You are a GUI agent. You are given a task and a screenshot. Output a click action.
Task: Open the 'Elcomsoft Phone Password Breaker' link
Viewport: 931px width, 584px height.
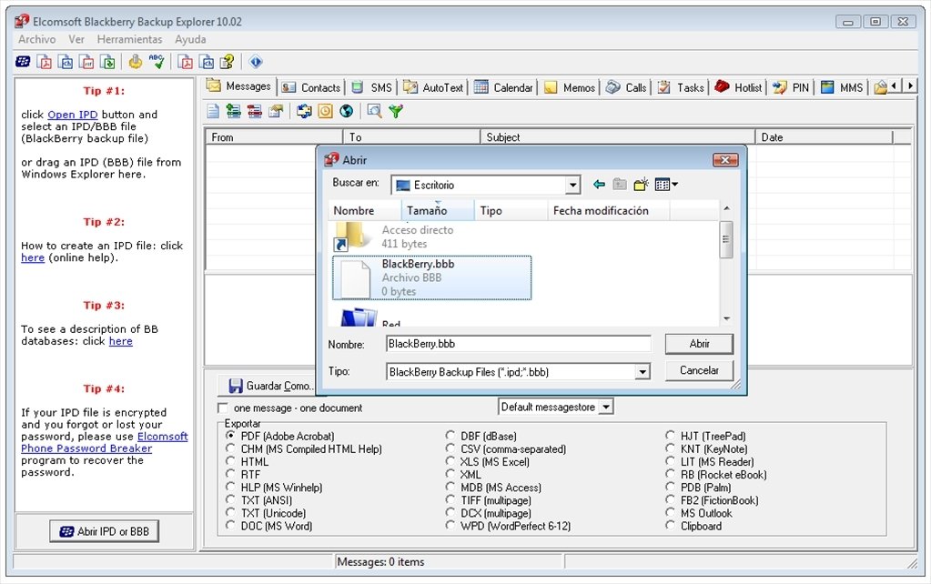coord(105,443)
